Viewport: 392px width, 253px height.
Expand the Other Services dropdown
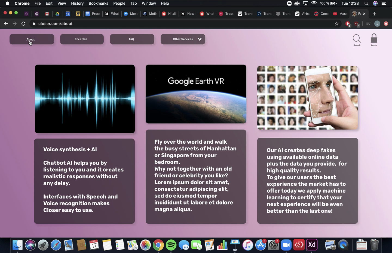coord(183,39)
